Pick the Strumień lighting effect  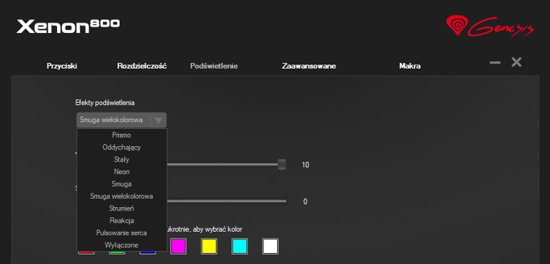[122, 208]
